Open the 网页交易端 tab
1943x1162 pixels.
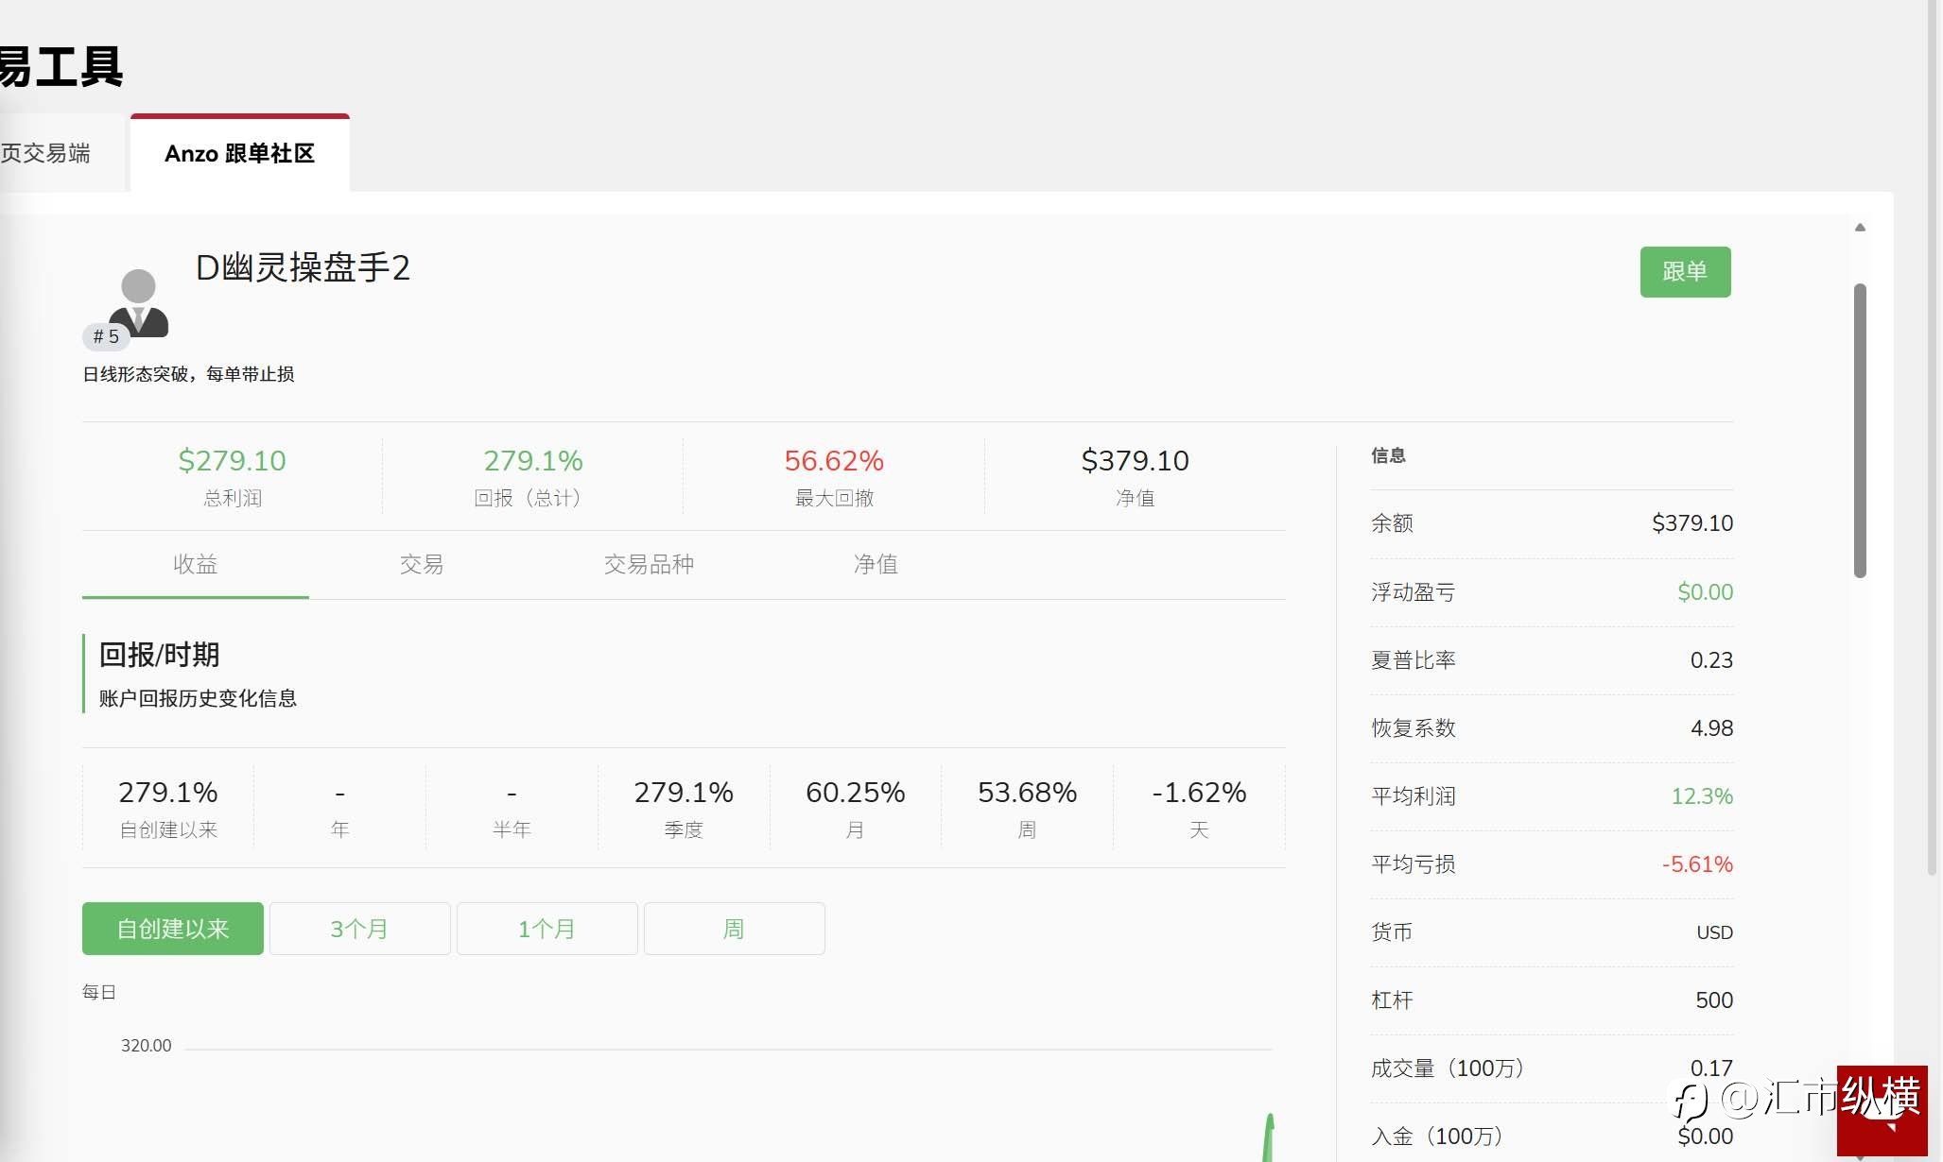pyautogui.click(x=47, y=154)
